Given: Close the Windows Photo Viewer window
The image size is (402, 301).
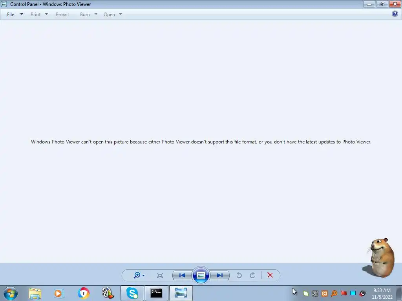Looking at the screenshot, I should (395, 4).
